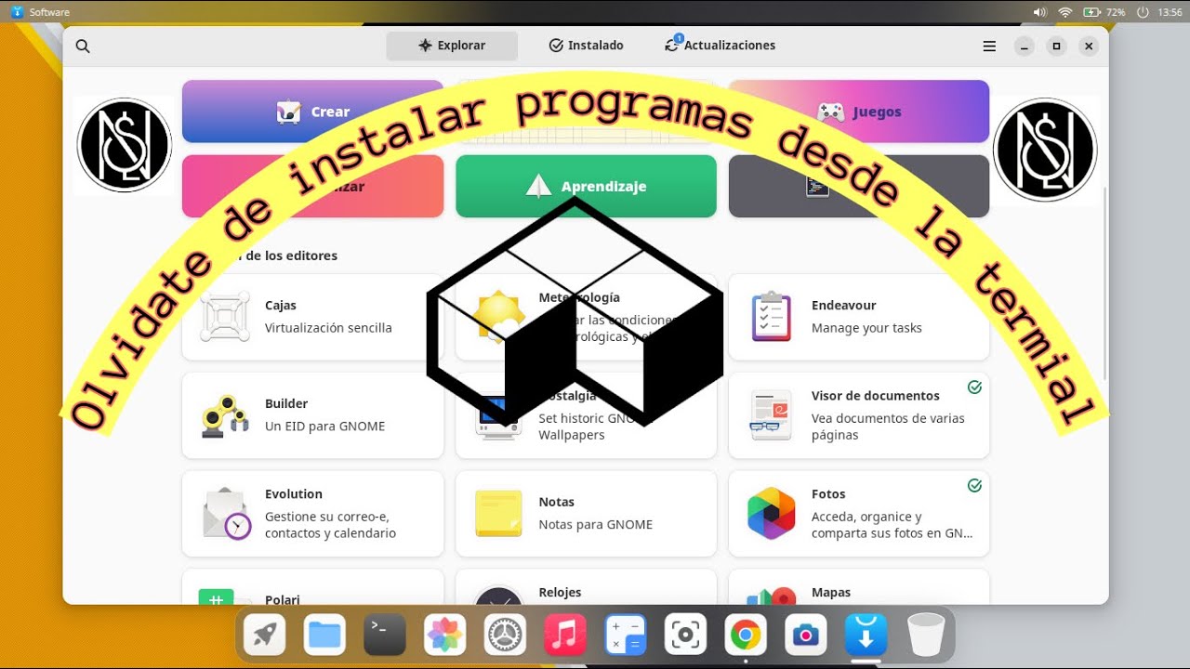
Task: Open the Visor de documentos card
Action: coord(859,415)
